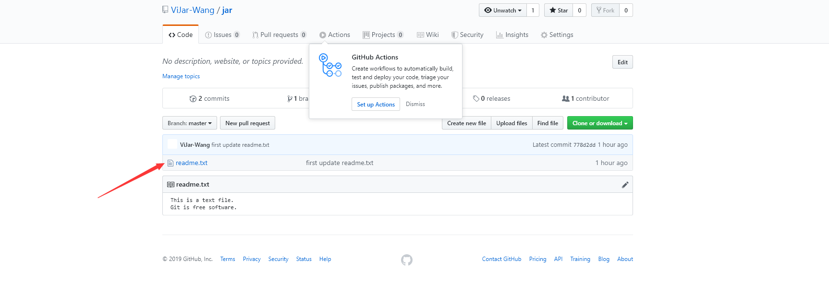Click the repository book icon beside ViJar-Wang
The height and width of the screenshot is (308, 829).
coord(165,10)
